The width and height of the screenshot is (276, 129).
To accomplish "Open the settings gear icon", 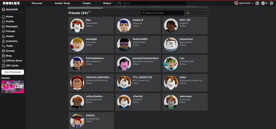I will [271, 3].
